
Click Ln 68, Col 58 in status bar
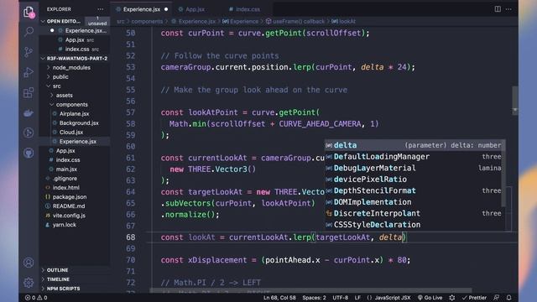279,298
